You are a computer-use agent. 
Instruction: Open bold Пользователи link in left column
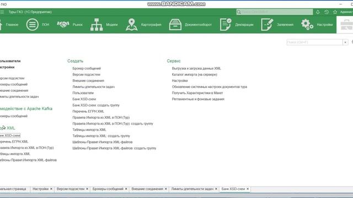coord(10,61)
